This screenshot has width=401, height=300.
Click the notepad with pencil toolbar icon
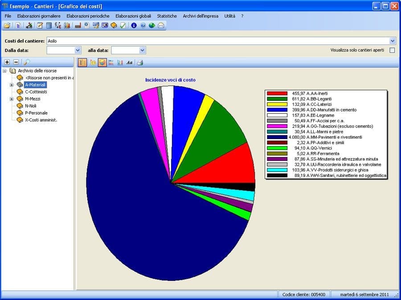tap(40, 25)
